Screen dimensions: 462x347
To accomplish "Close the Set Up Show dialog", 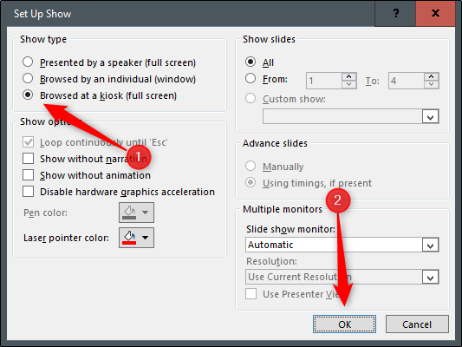I will (x=435, y=13).
